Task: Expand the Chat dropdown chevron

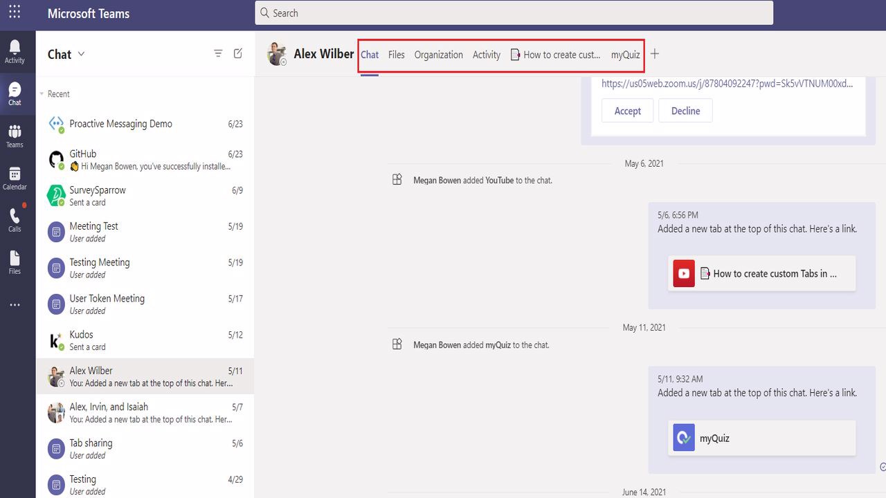Action: pyautogui.click(x=82, y=54)
